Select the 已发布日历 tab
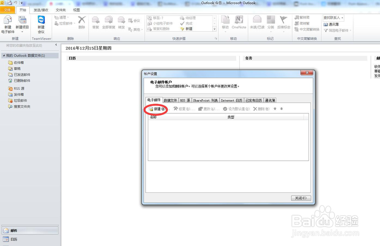Image resolution: width=380 pixels, height=246 pixels. (x=254, y=100)
